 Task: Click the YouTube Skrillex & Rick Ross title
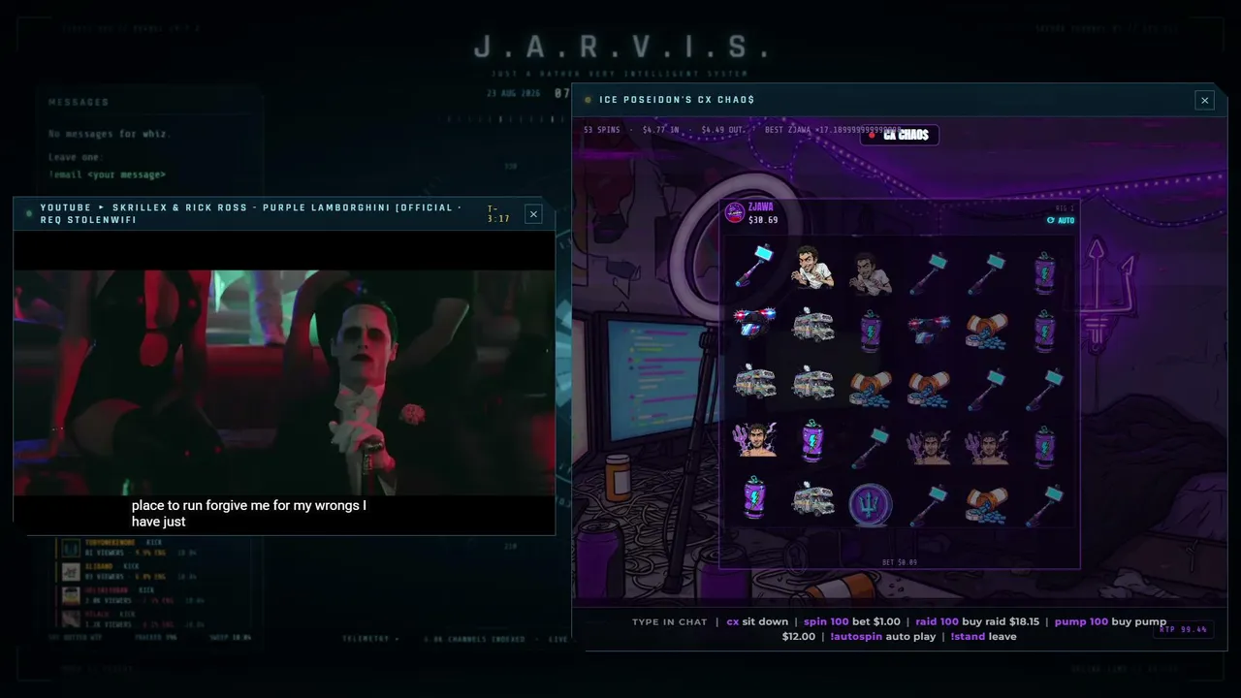click(x=250, y=213)
